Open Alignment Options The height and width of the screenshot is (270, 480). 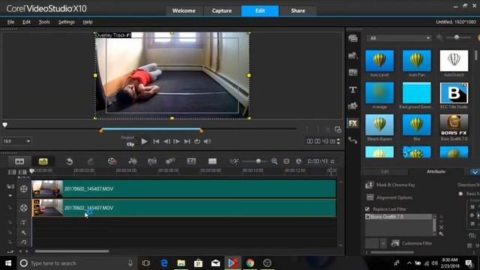pyautogui.click(x=388, y=198)
